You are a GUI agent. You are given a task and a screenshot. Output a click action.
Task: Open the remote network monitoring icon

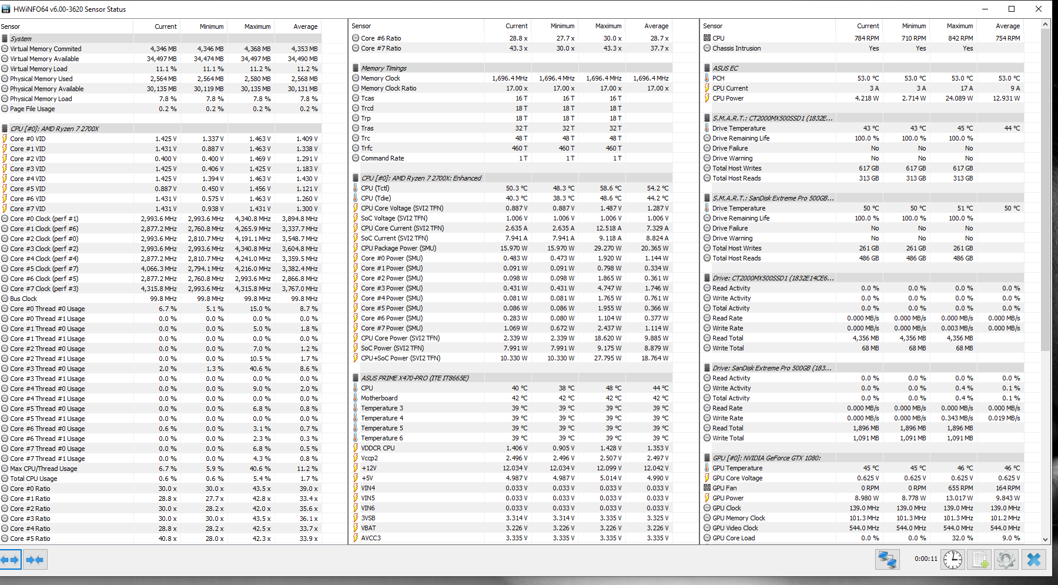[x=888, y=559]
